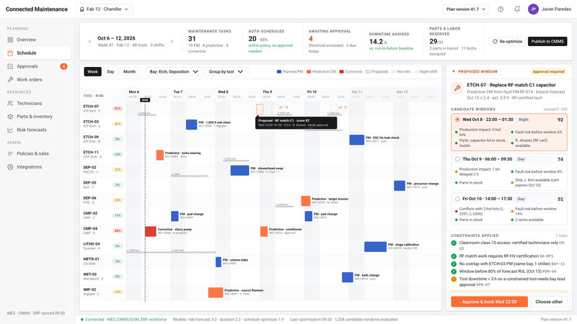Toggle Planned PM legend filter
Viewport: 577px width, 324px height.
[290, 71]
